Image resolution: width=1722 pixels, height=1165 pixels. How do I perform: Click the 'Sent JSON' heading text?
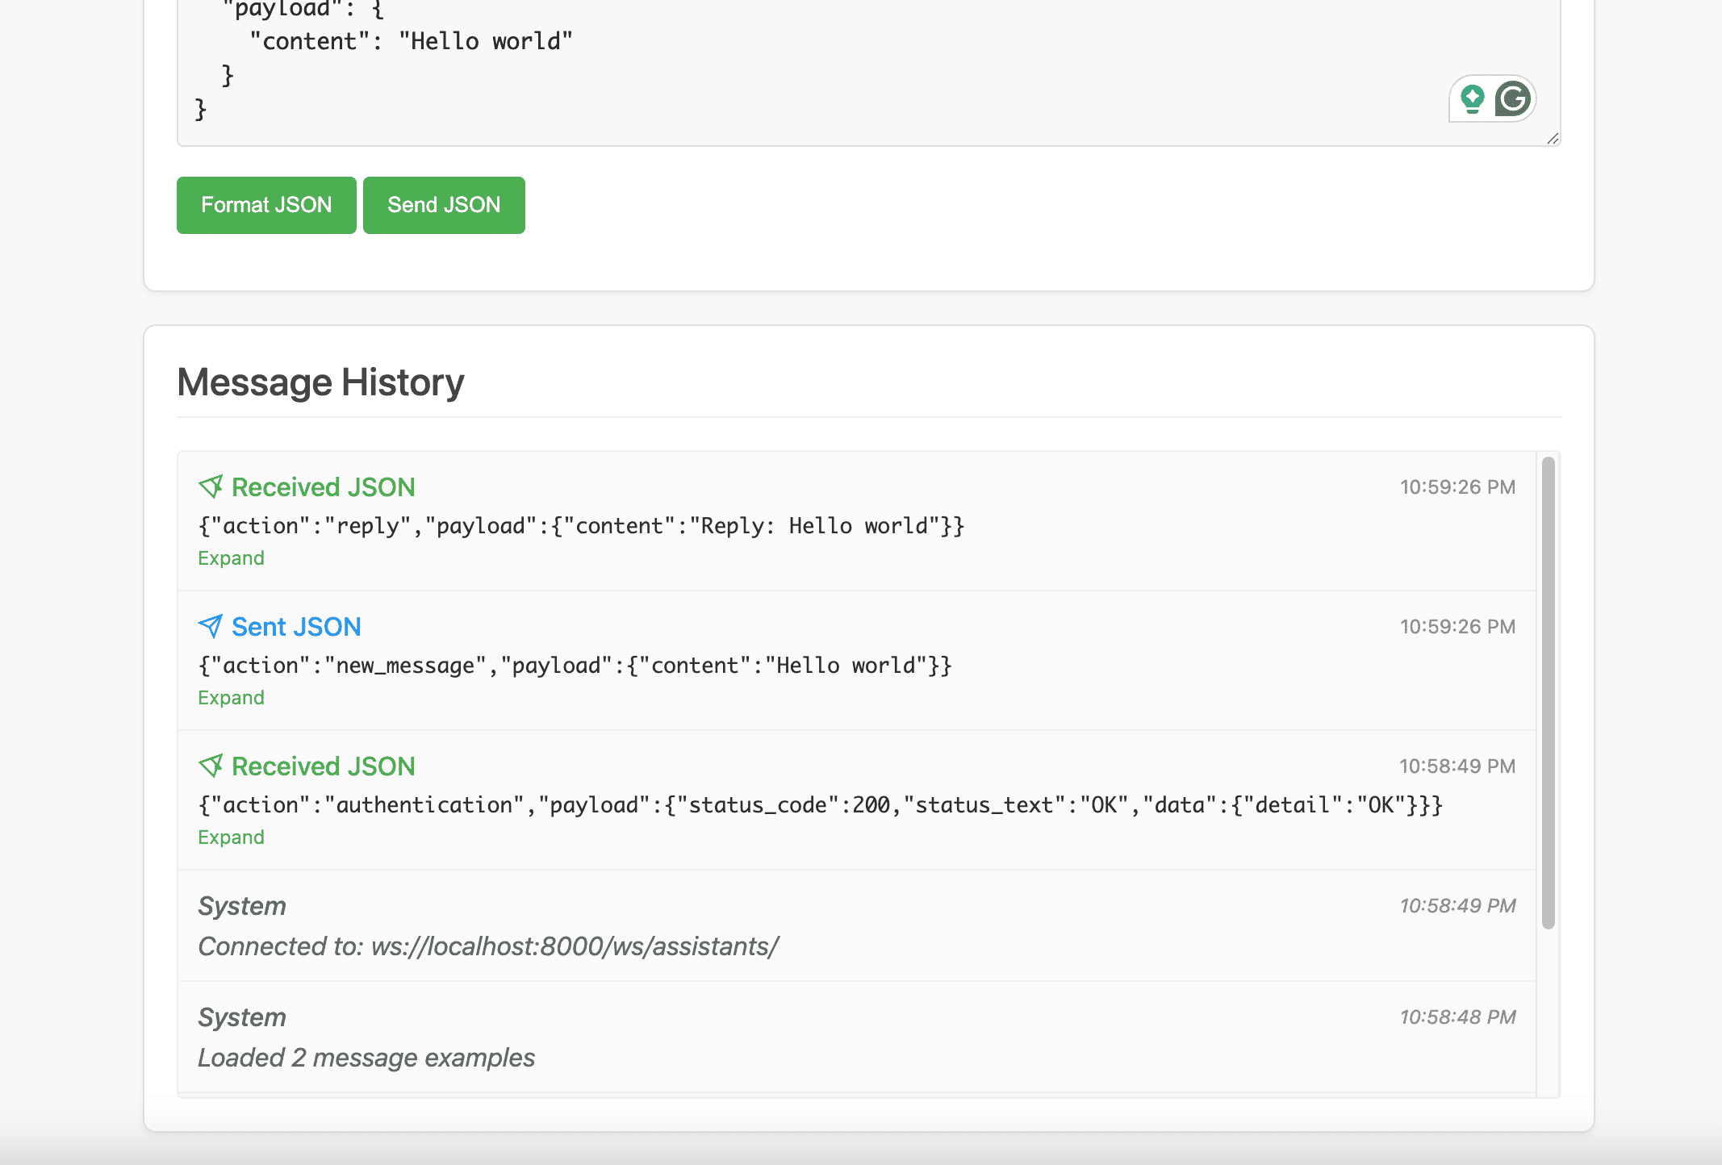(296, 627)
